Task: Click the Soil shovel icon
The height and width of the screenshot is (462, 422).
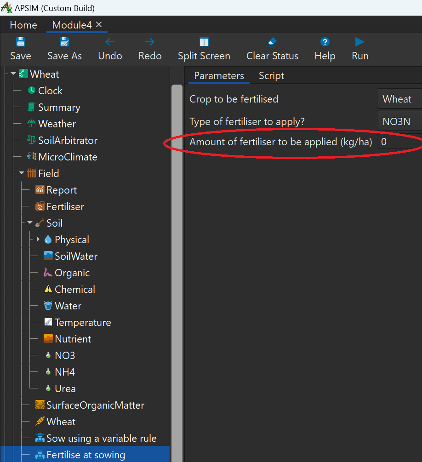Action: tap(40, 223)
